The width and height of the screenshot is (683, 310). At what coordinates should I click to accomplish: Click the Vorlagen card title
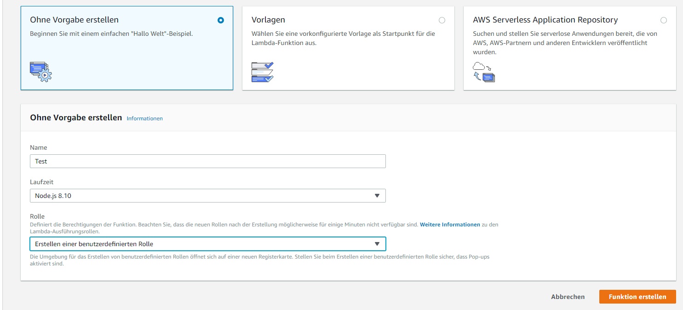pyautogui.click(x=268, y=20)
